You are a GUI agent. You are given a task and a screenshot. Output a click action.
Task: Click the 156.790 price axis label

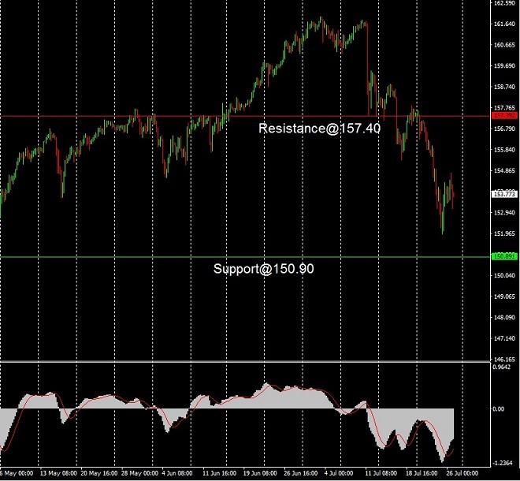pos(504,129)
